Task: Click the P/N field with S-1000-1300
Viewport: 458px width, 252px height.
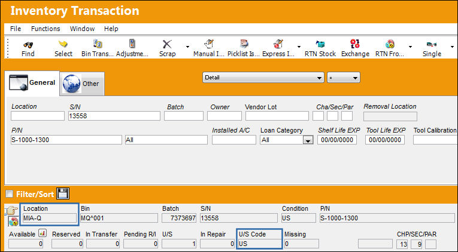Action: pos(66,140)
